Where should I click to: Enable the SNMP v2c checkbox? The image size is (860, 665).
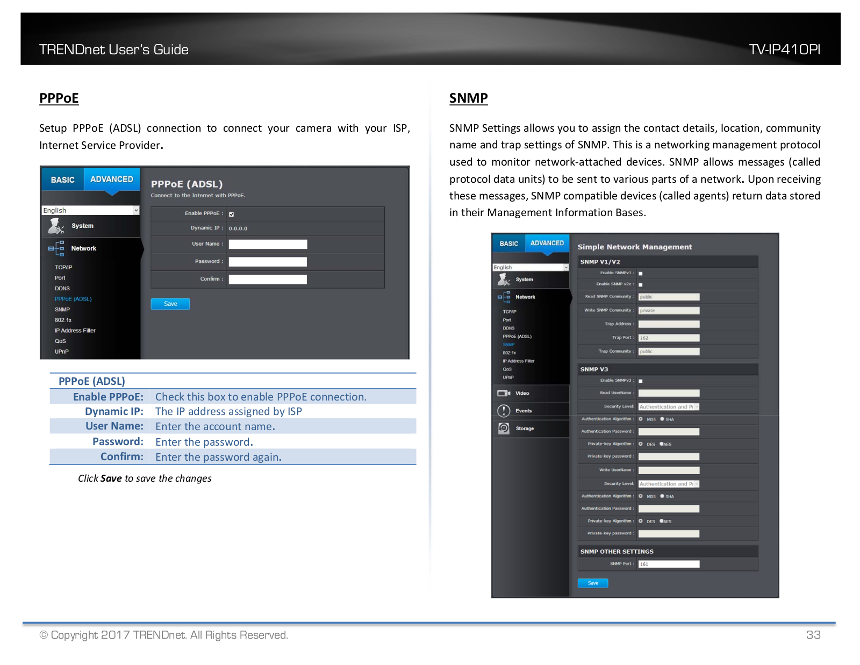coord(641,284)
